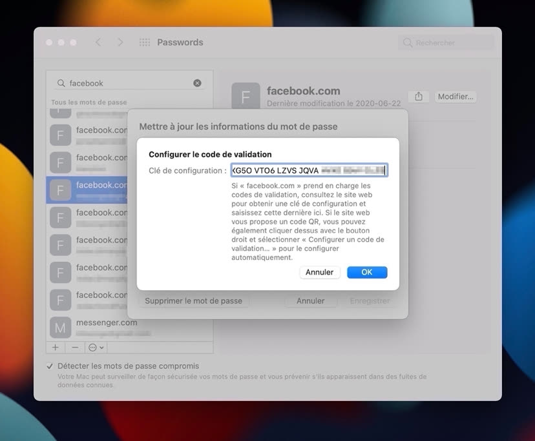
Task: Clear the facebook search with the x icon
Action: point(197,83)
